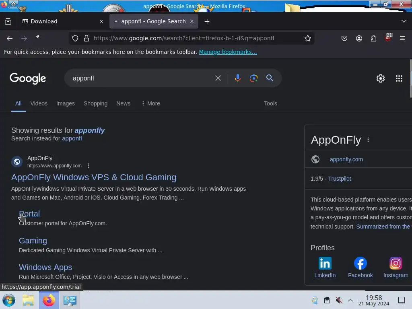Open Trustpilot rating link

(340, 179)
